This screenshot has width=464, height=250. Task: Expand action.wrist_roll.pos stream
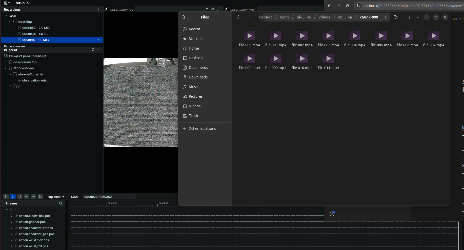point(12,246)
